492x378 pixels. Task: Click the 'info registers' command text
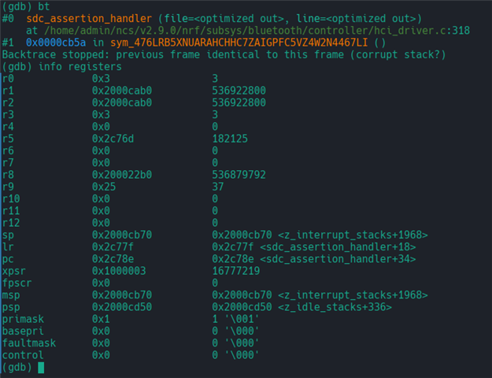[80, 67]
